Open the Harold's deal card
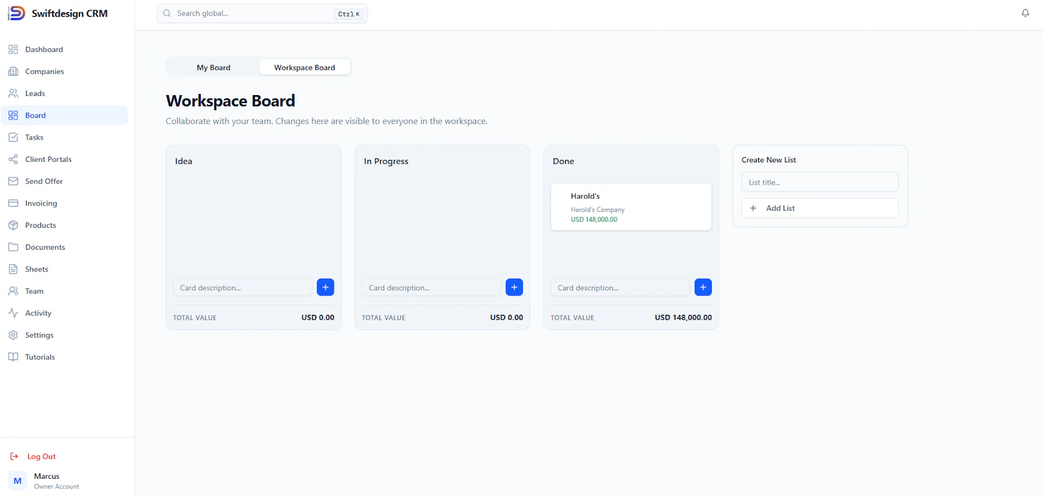This screenshot has height=497, width=1043. [631, 207]
